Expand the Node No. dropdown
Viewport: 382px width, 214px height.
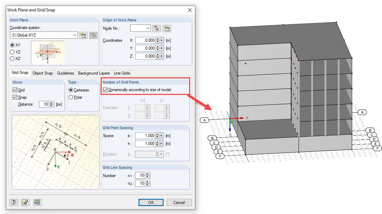[148, 28]
